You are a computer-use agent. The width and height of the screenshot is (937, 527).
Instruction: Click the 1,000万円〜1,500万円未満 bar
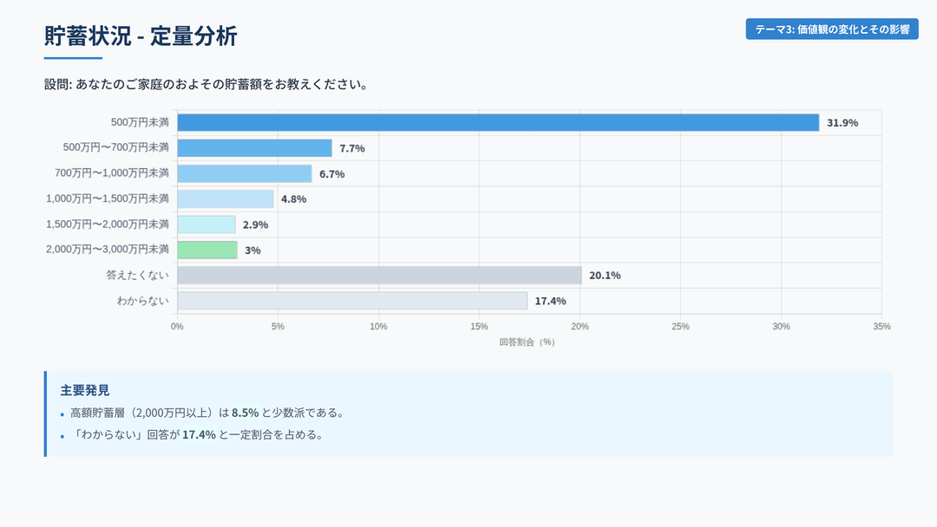(225, 198)
